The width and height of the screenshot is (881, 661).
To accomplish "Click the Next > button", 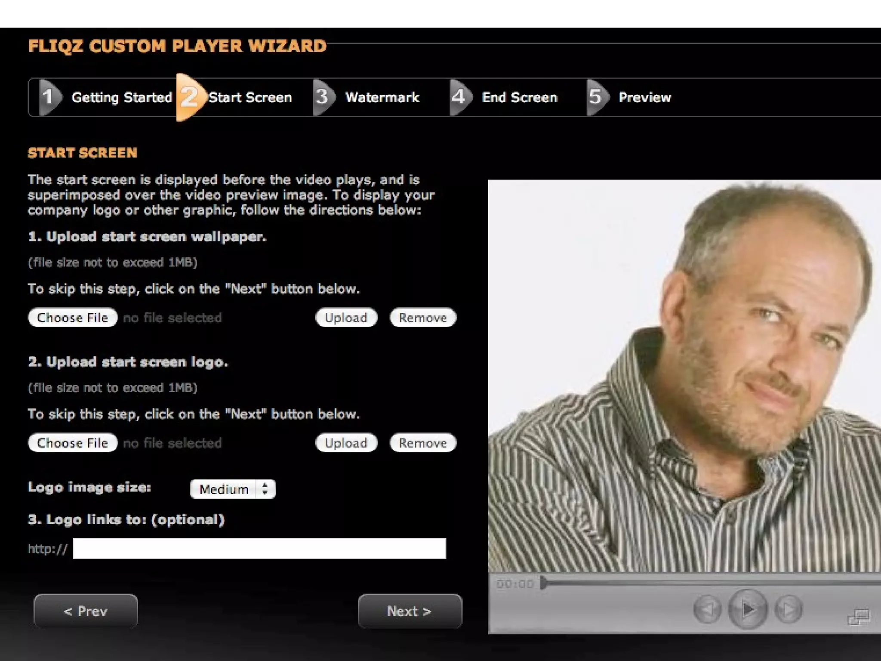I will click(410, 611).
